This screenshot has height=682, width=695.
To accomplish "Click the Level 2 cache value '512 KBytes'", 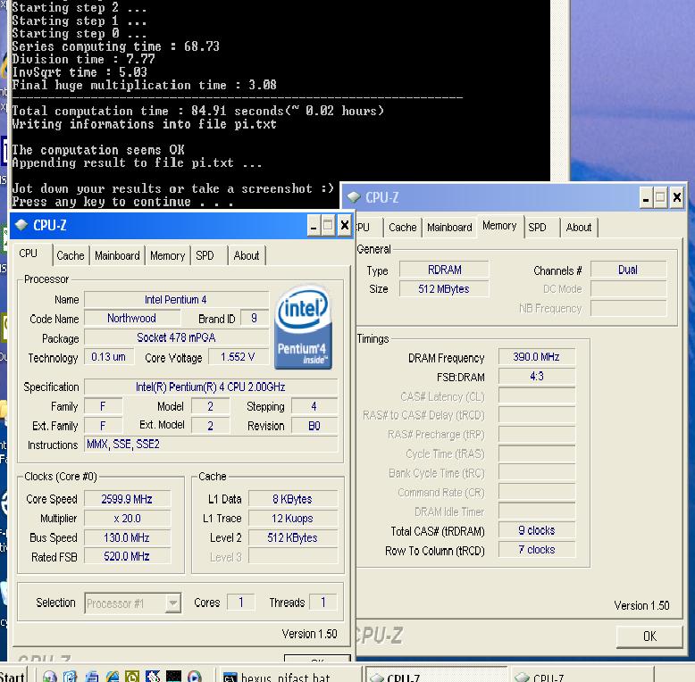I will (292, 537).
